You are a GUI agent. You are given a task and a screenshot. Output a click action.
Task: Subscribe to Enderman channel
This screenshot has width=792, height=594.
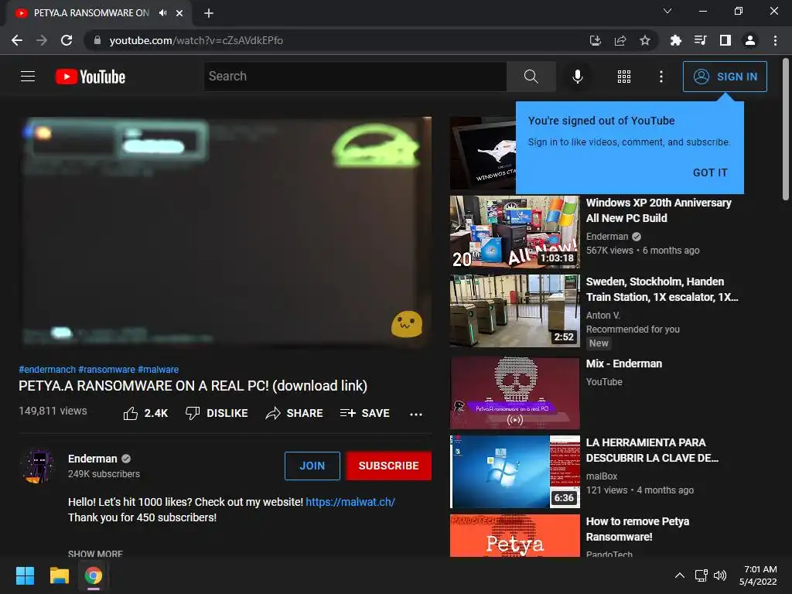(x=388, y=466)
